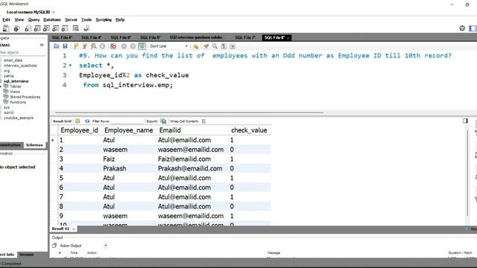Select the sakila schema

(8, 76)
